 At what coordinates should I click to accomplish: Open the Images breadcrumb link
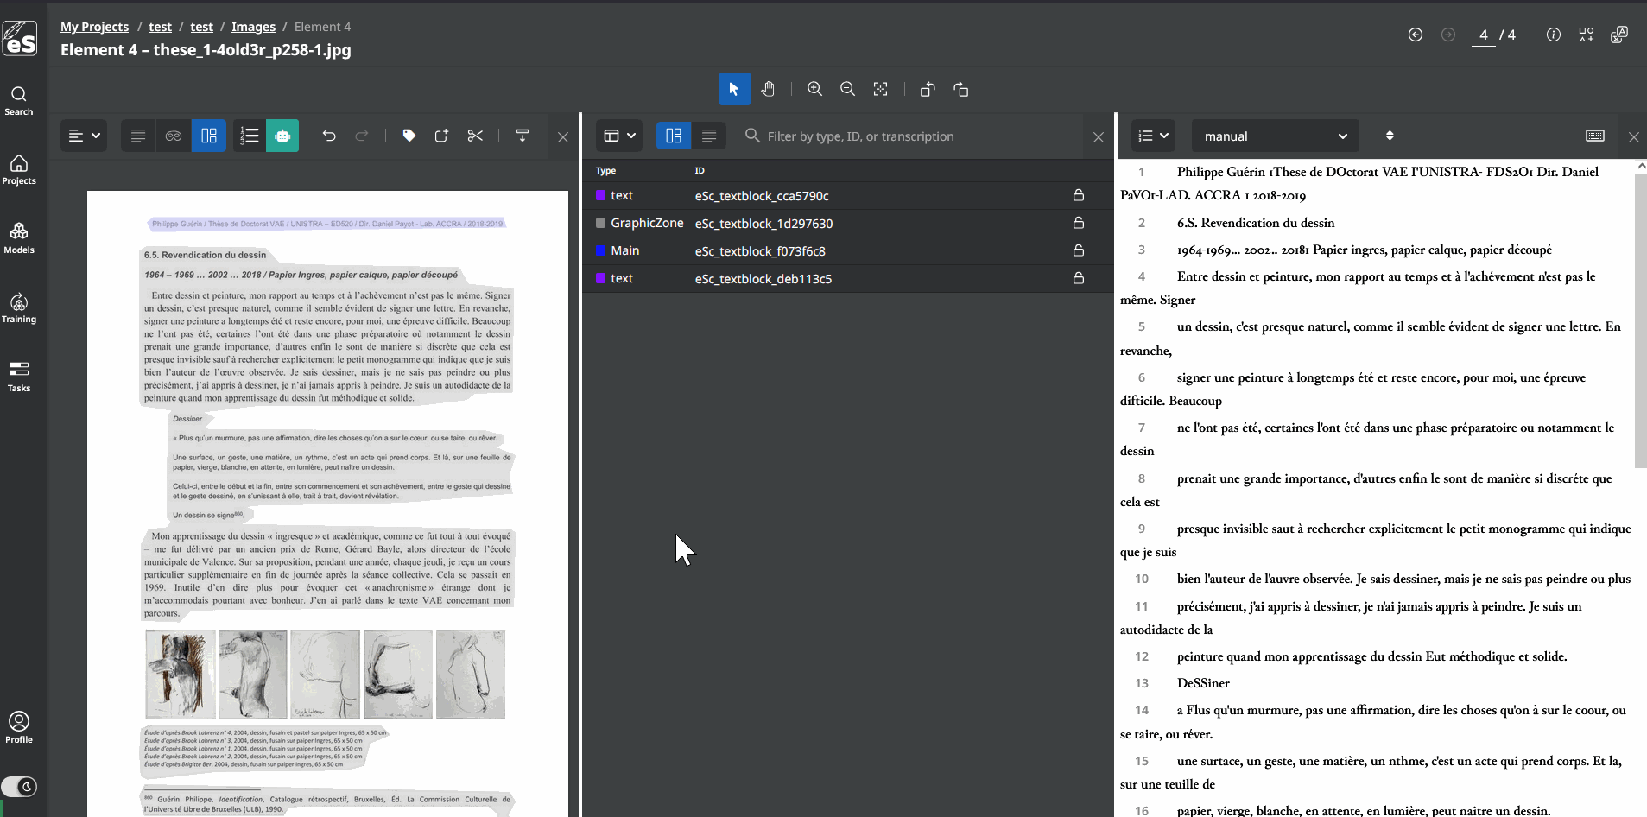pyautogui.click(x=253, y=27)
